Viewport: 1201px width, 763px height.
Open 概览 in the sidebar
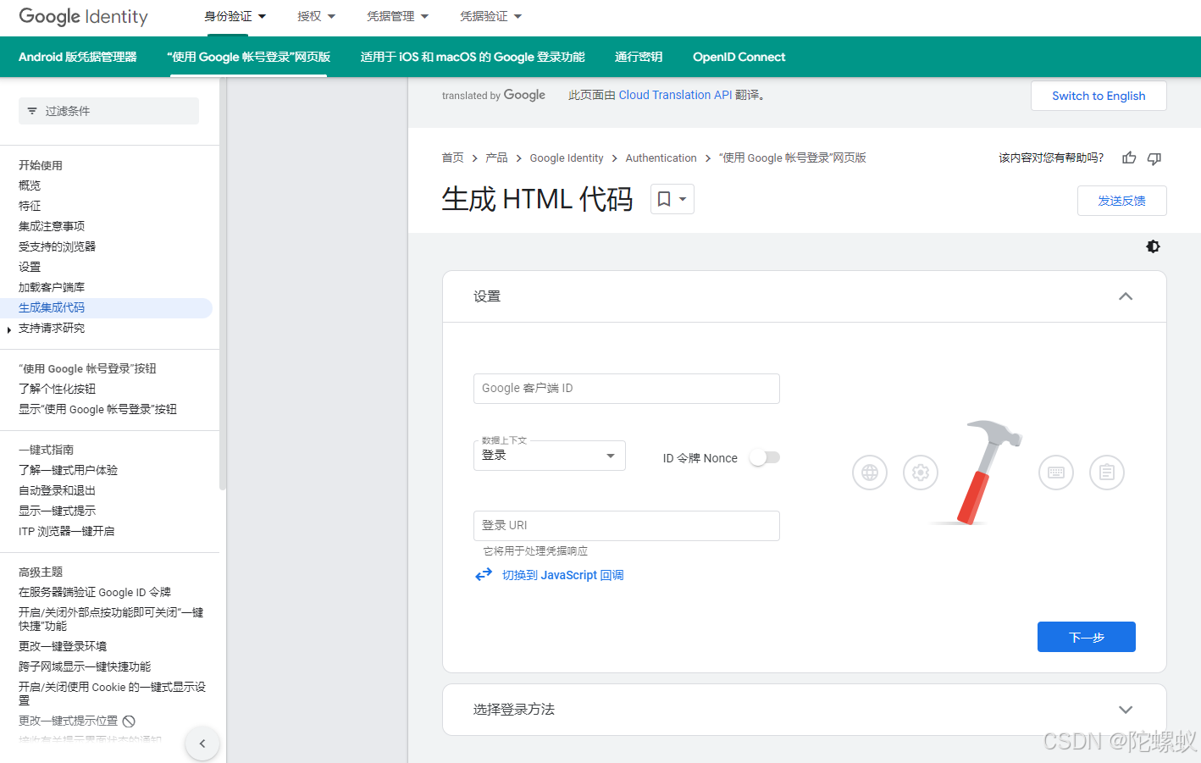point(30,185)
